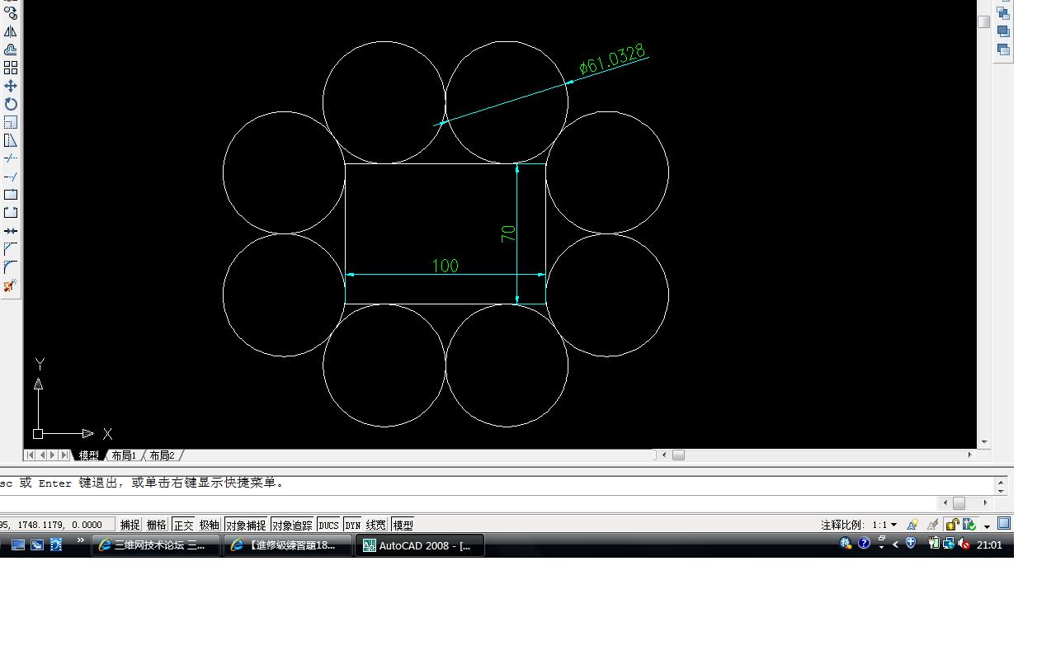Toggle DUCS dynamic UCS

coord(328,525)
